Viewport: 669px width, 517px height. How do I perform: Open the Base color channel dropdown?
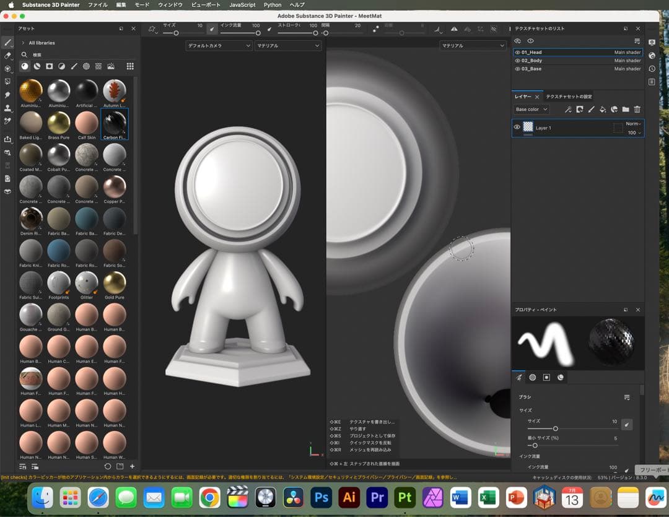click(530, 110)
